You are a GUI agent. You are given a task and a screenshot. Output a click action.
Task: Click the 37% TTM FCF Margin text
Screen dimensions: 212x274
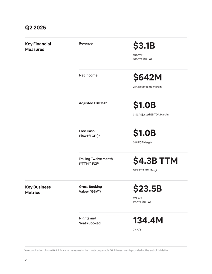(145, 170)
